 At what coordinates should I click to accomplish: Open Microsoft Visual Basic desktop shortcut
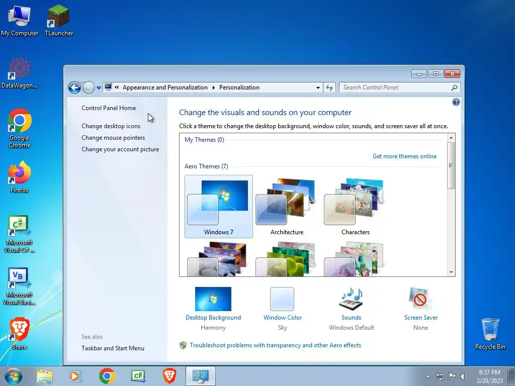click(x=20, y=286)
